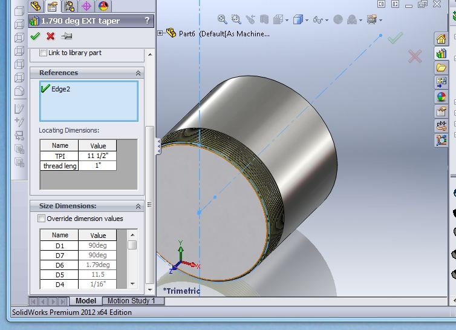The image size is (456, 330).
Task: Collapse the References section
Action: pyautogui.click(x=138, y=73)
